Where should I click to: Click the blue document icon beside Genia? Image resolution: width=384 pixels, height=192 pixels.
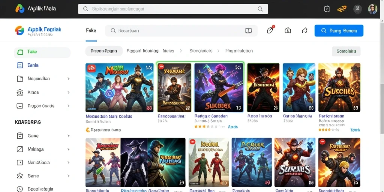click(20, 65)
